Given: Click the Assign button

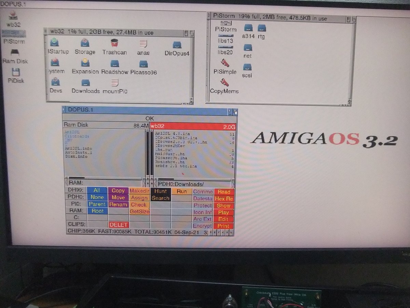Looking at the screenshot, I should click(139, 198).
